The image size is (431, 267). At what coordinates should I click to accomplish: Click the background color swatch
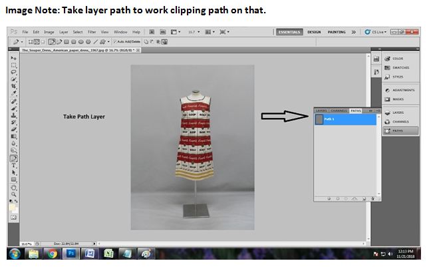(16, 210)
